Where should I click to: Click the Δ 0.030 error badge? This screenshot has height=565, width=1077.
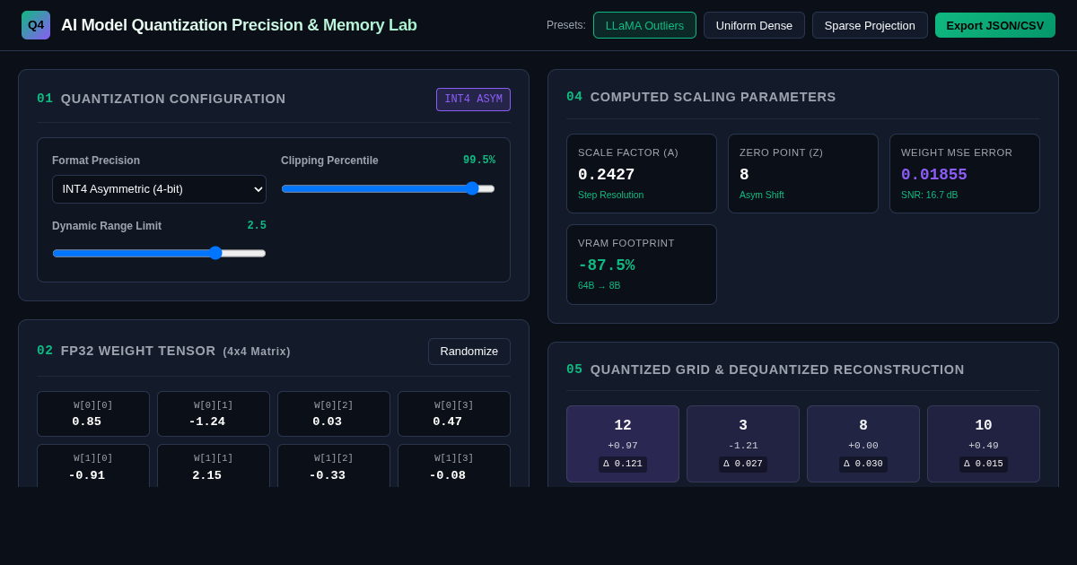click(863, 465)
